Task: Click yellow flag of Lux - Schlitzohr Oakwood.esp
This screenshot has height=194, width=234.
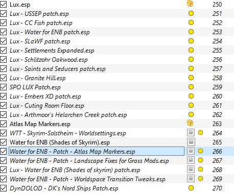Action: [x=191, y=59]
